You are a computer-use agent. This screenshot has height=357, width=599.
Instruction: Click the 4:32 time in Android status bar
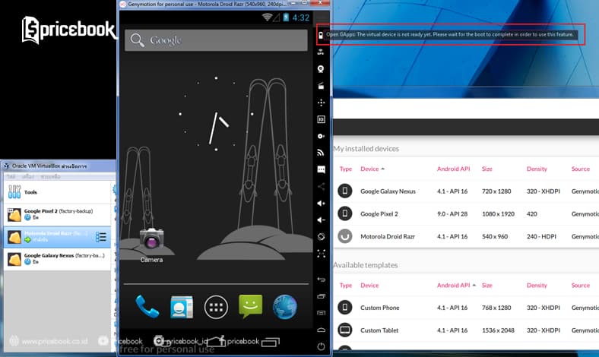coord(301,17)
